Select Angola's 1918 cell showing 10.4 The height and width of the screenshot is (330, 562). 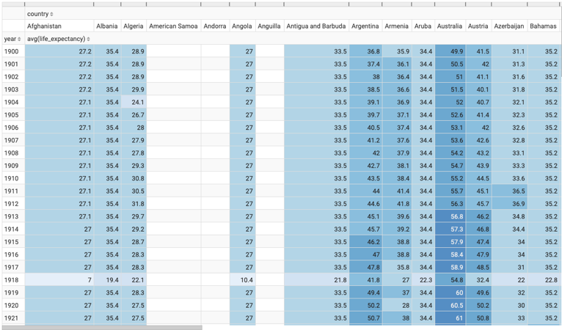click(x=242, y=280)
